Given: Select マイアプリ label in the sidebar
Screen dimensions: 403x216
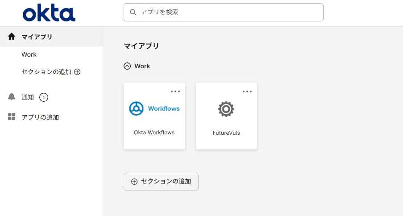Looking at the screenshot, I should pyautogui.click(x=37, y=37).
